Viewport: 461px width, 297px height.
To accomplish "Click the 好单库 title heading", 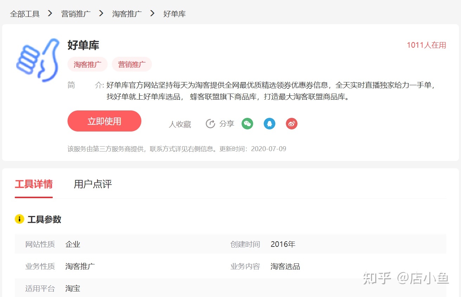I will click(83, 45).
